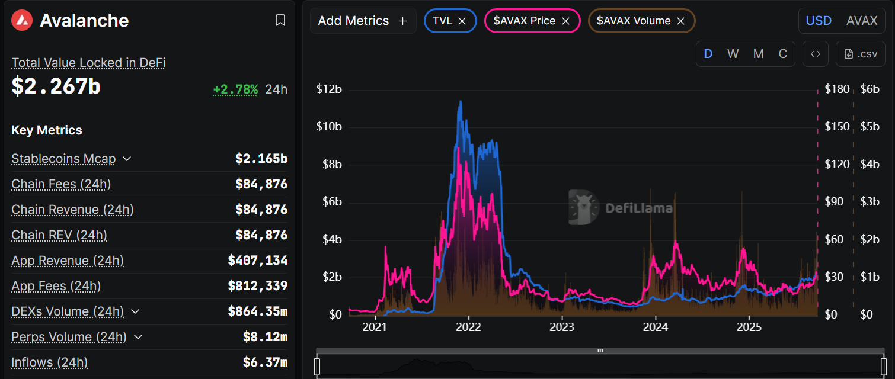Expand the Perps Volume (24h) row

[138, 337]
